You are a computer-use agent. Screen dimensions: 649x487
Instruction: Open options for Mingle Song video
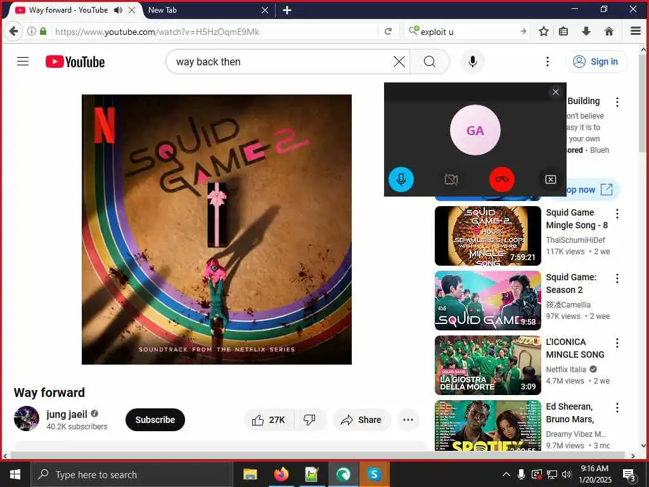617,214
